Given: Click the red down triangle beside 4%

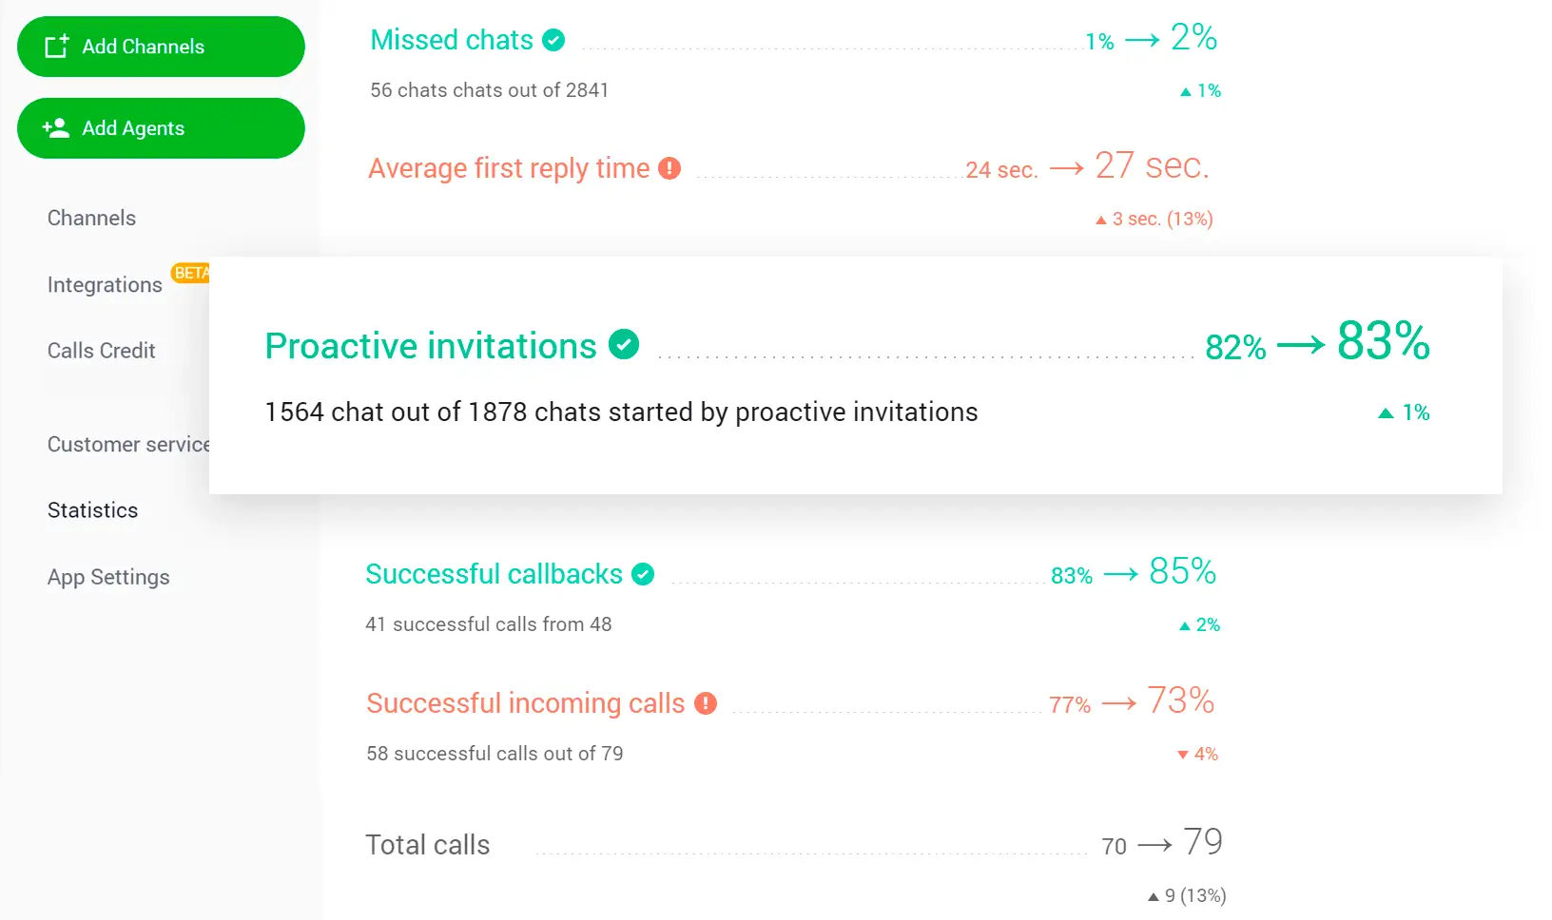Looking at the screenshot, I should point(1182,755).
